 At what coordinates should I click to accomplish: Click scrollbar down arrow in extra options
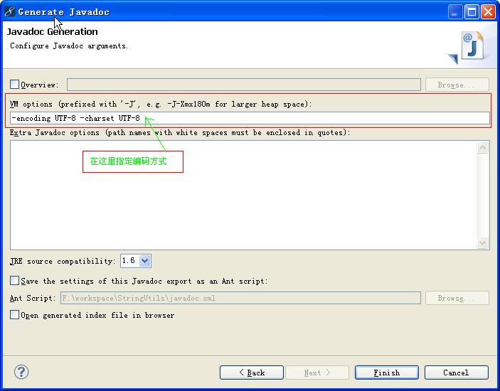482,243
